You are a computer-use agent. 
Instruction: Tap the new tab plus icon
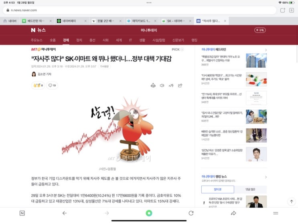(x=283, y=10)
